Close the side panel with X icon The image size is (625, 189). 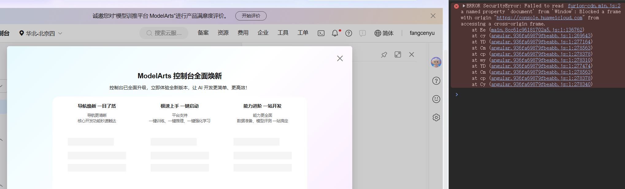coord(411,54)
